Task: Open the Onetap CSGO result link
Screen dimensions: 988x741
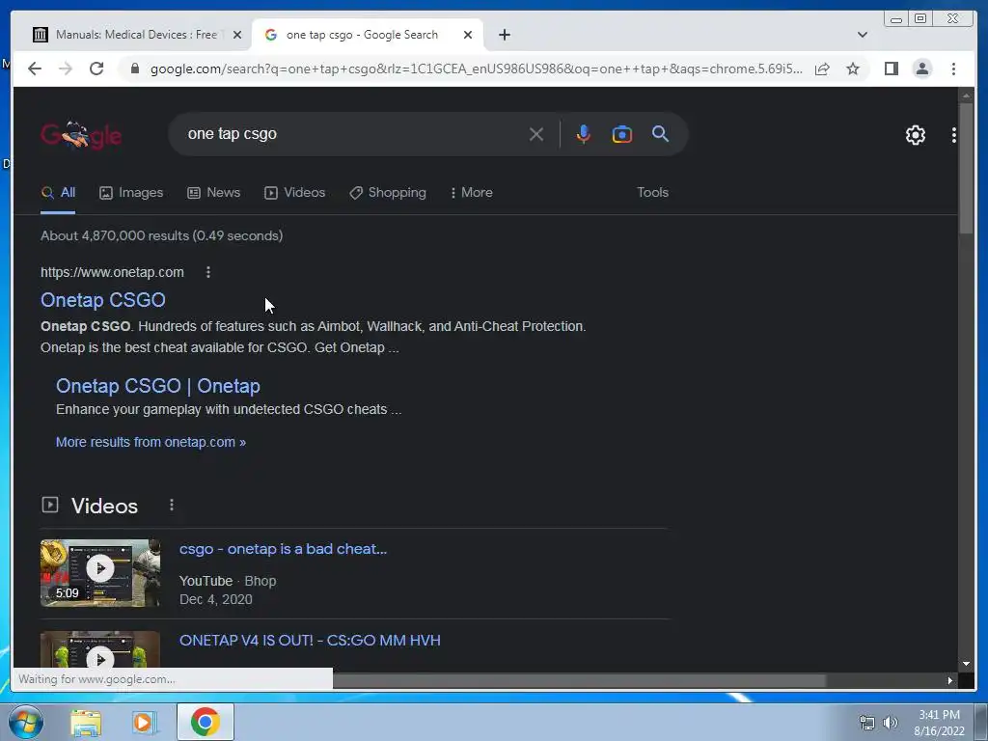Action: click(102, 300)
